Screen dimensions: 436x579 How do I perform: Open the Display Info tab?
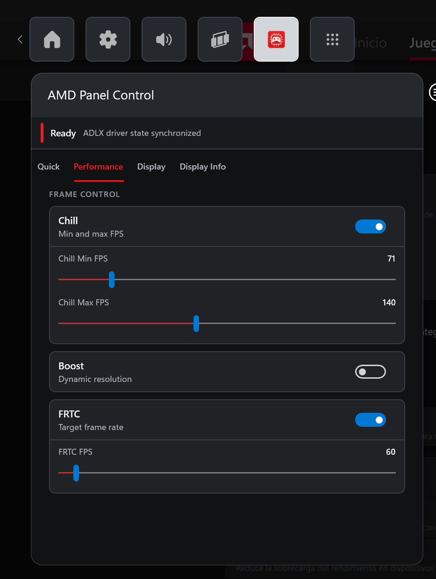[x=203, y=167]
